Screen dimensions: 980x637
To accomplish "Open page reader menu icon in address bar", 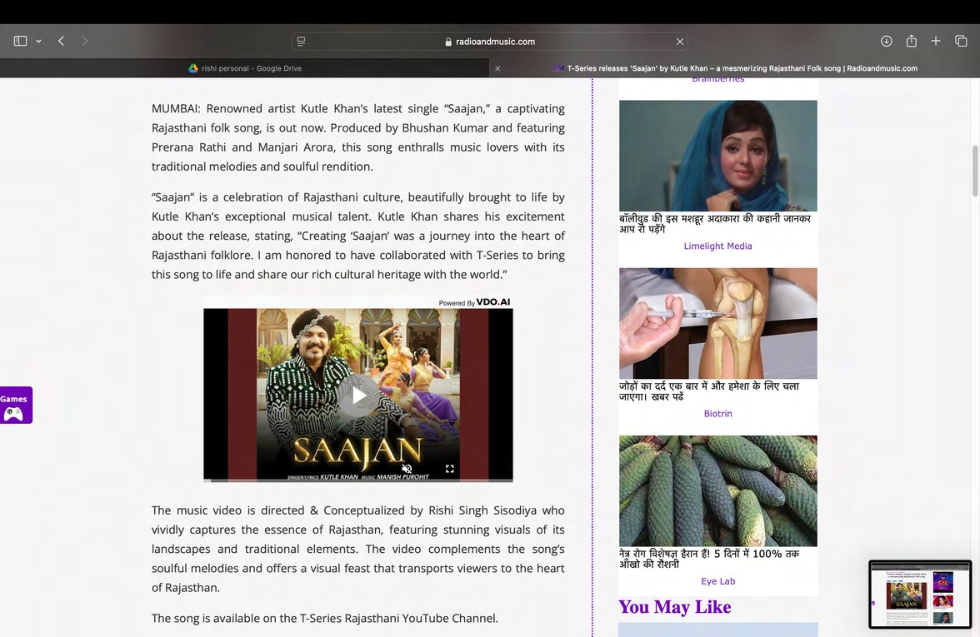I will tap(301, 42).
